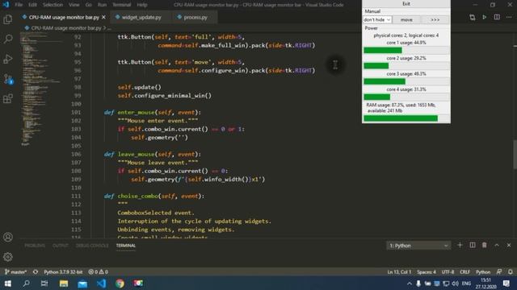Open Windows taskbar search
Viewport: 517px width, 290px height.
click(x=26, y=283)
